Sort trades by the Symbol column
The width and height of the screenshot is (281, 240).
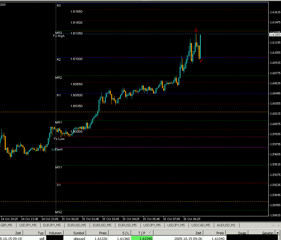75,233
